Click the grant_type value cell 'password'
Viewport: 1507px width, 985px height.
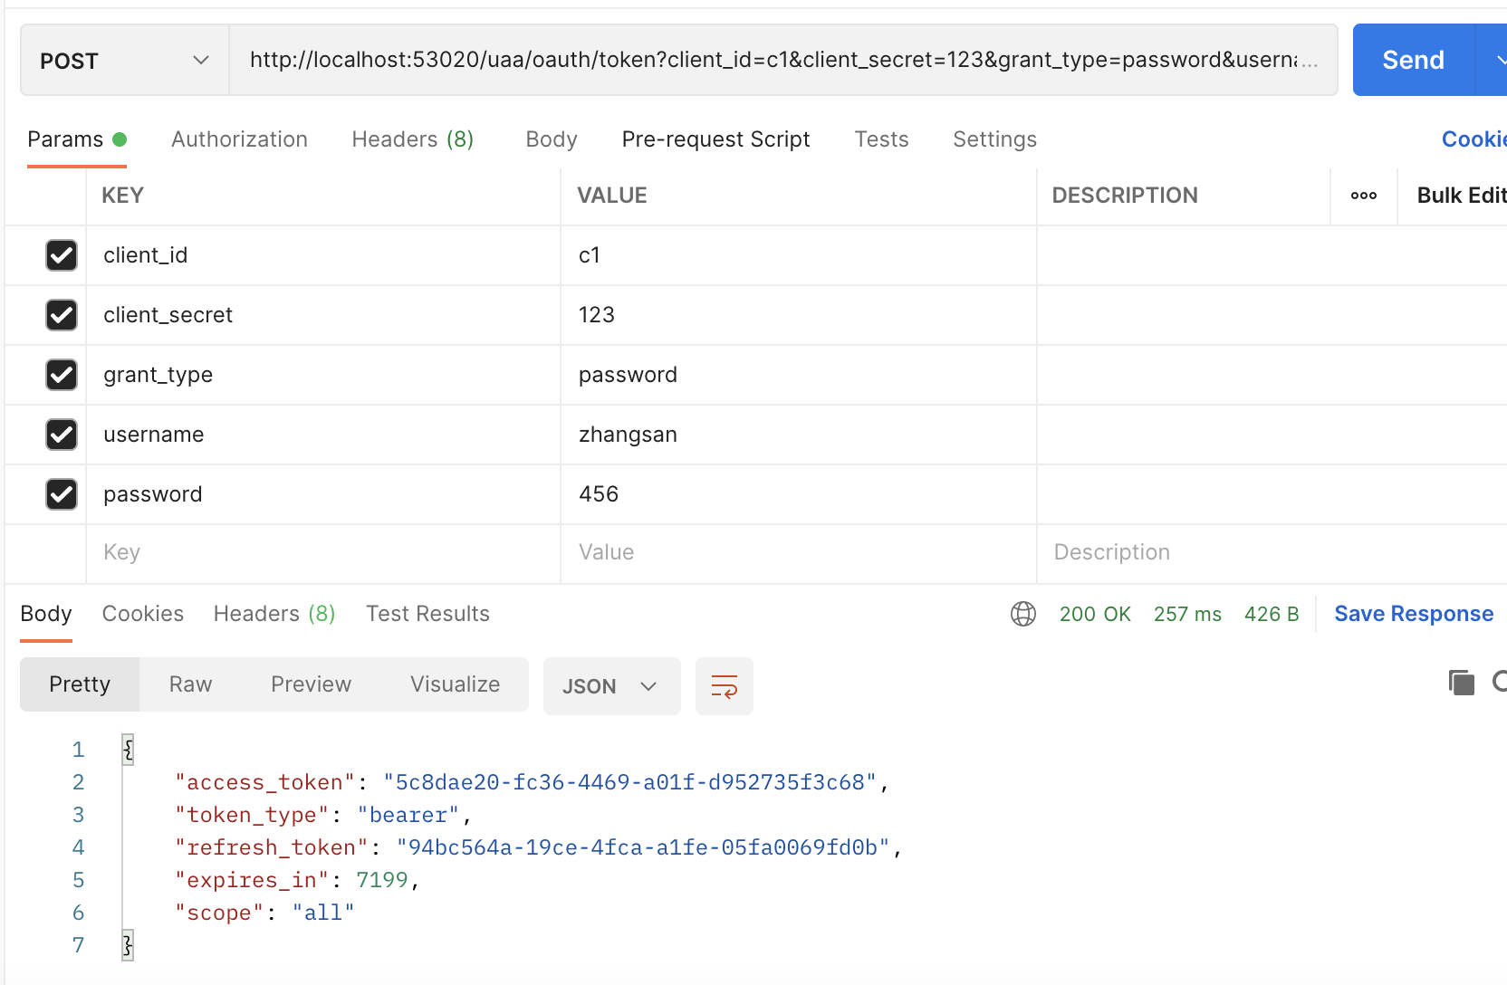click(x=799, y=375)
